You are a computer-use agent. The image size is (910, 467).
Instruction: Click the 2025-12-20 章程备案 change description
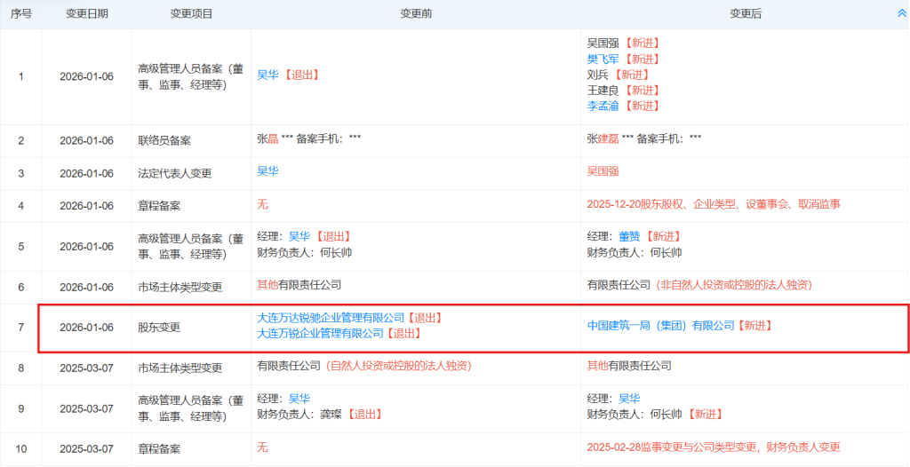pos(714,204)
